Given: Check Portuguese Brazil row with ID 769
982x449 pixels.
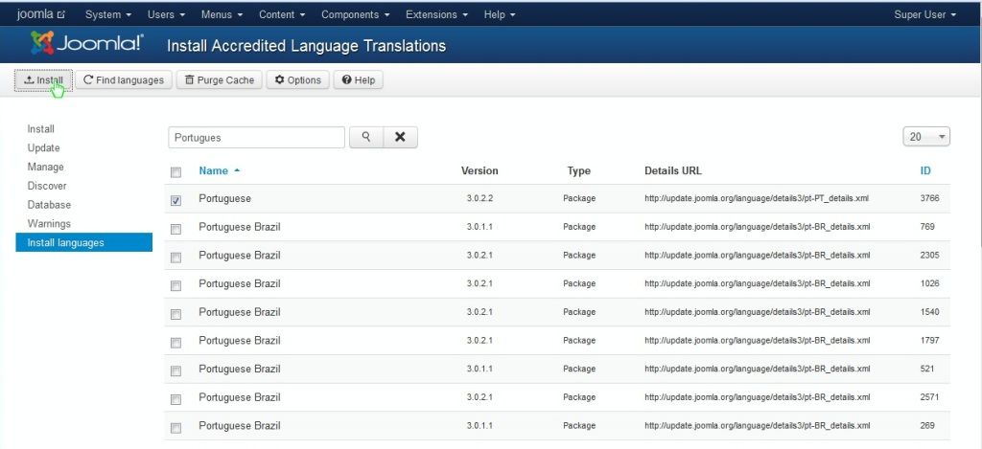Looking at the screenshot, I should point(176,229).
